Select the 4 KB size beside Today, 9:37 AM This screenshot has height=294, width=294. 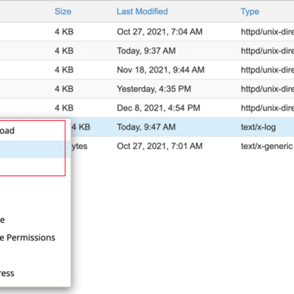coord(64,51)
